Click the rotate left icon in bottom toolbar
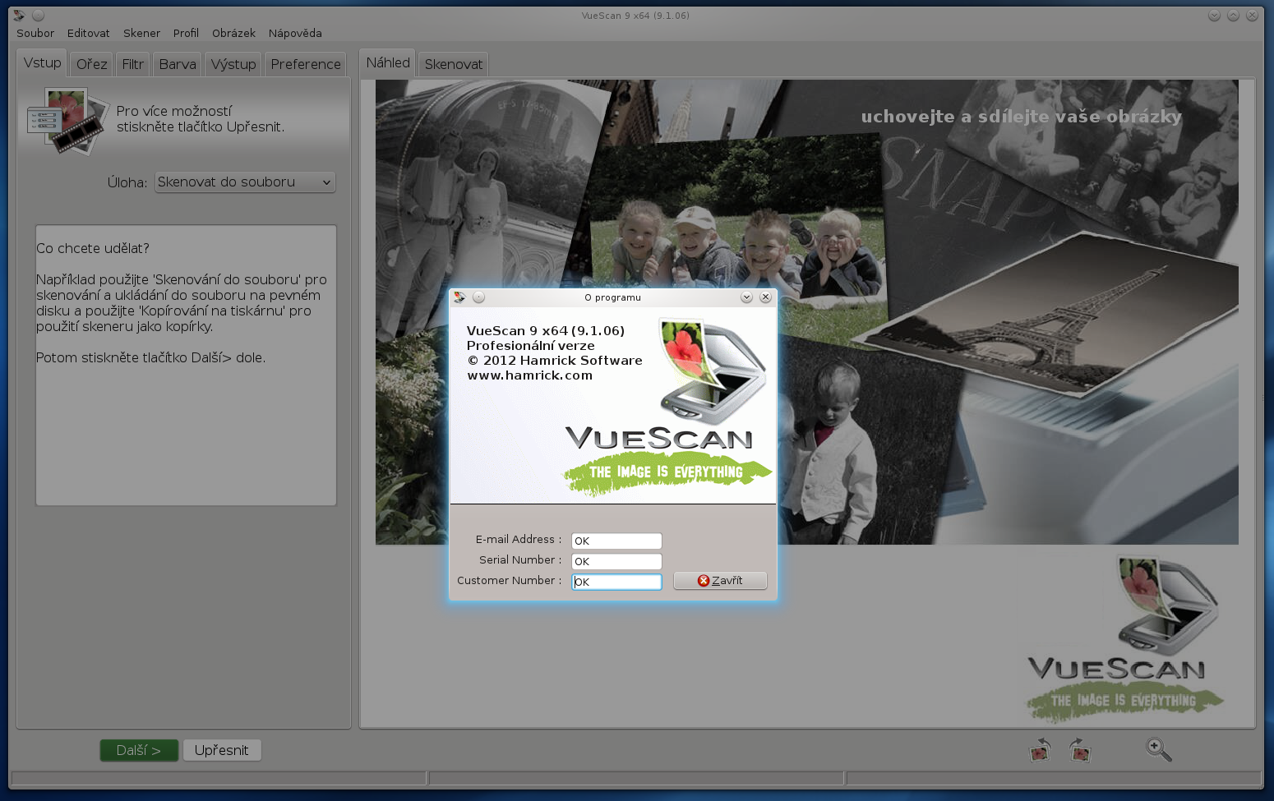The image size is (1274, 801). coord(1041,749)
